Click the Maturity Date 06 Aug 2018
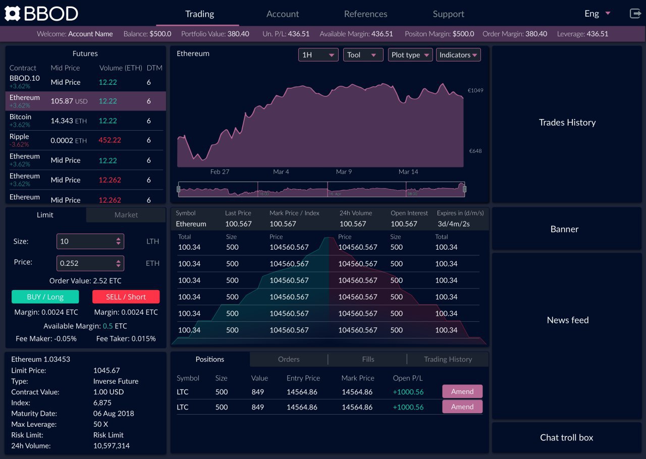646x459 pixels. (x=114, y=414)
